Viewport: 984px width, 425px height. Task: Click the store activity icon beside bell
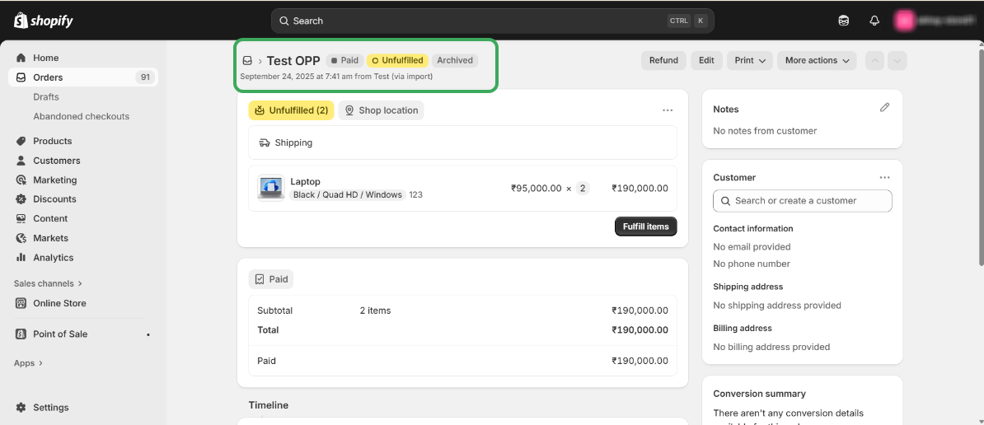click(844, 21)
